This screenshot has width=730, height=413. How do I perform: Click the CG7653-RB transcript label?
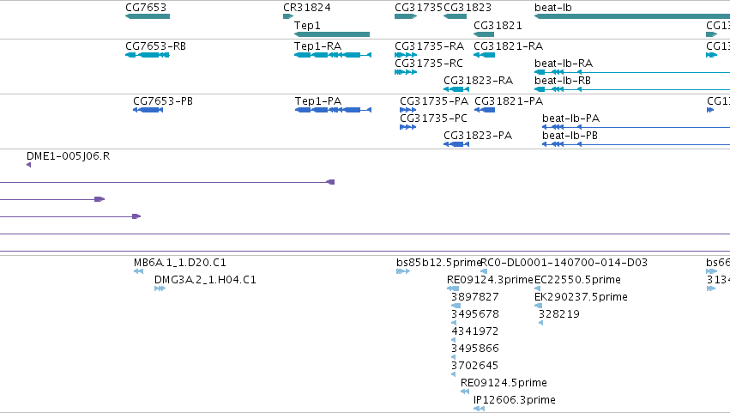pyautogui.click(x=155, y=46)
